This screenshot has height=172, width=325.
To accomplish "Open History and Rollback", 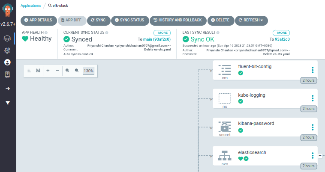I will 178,20.
